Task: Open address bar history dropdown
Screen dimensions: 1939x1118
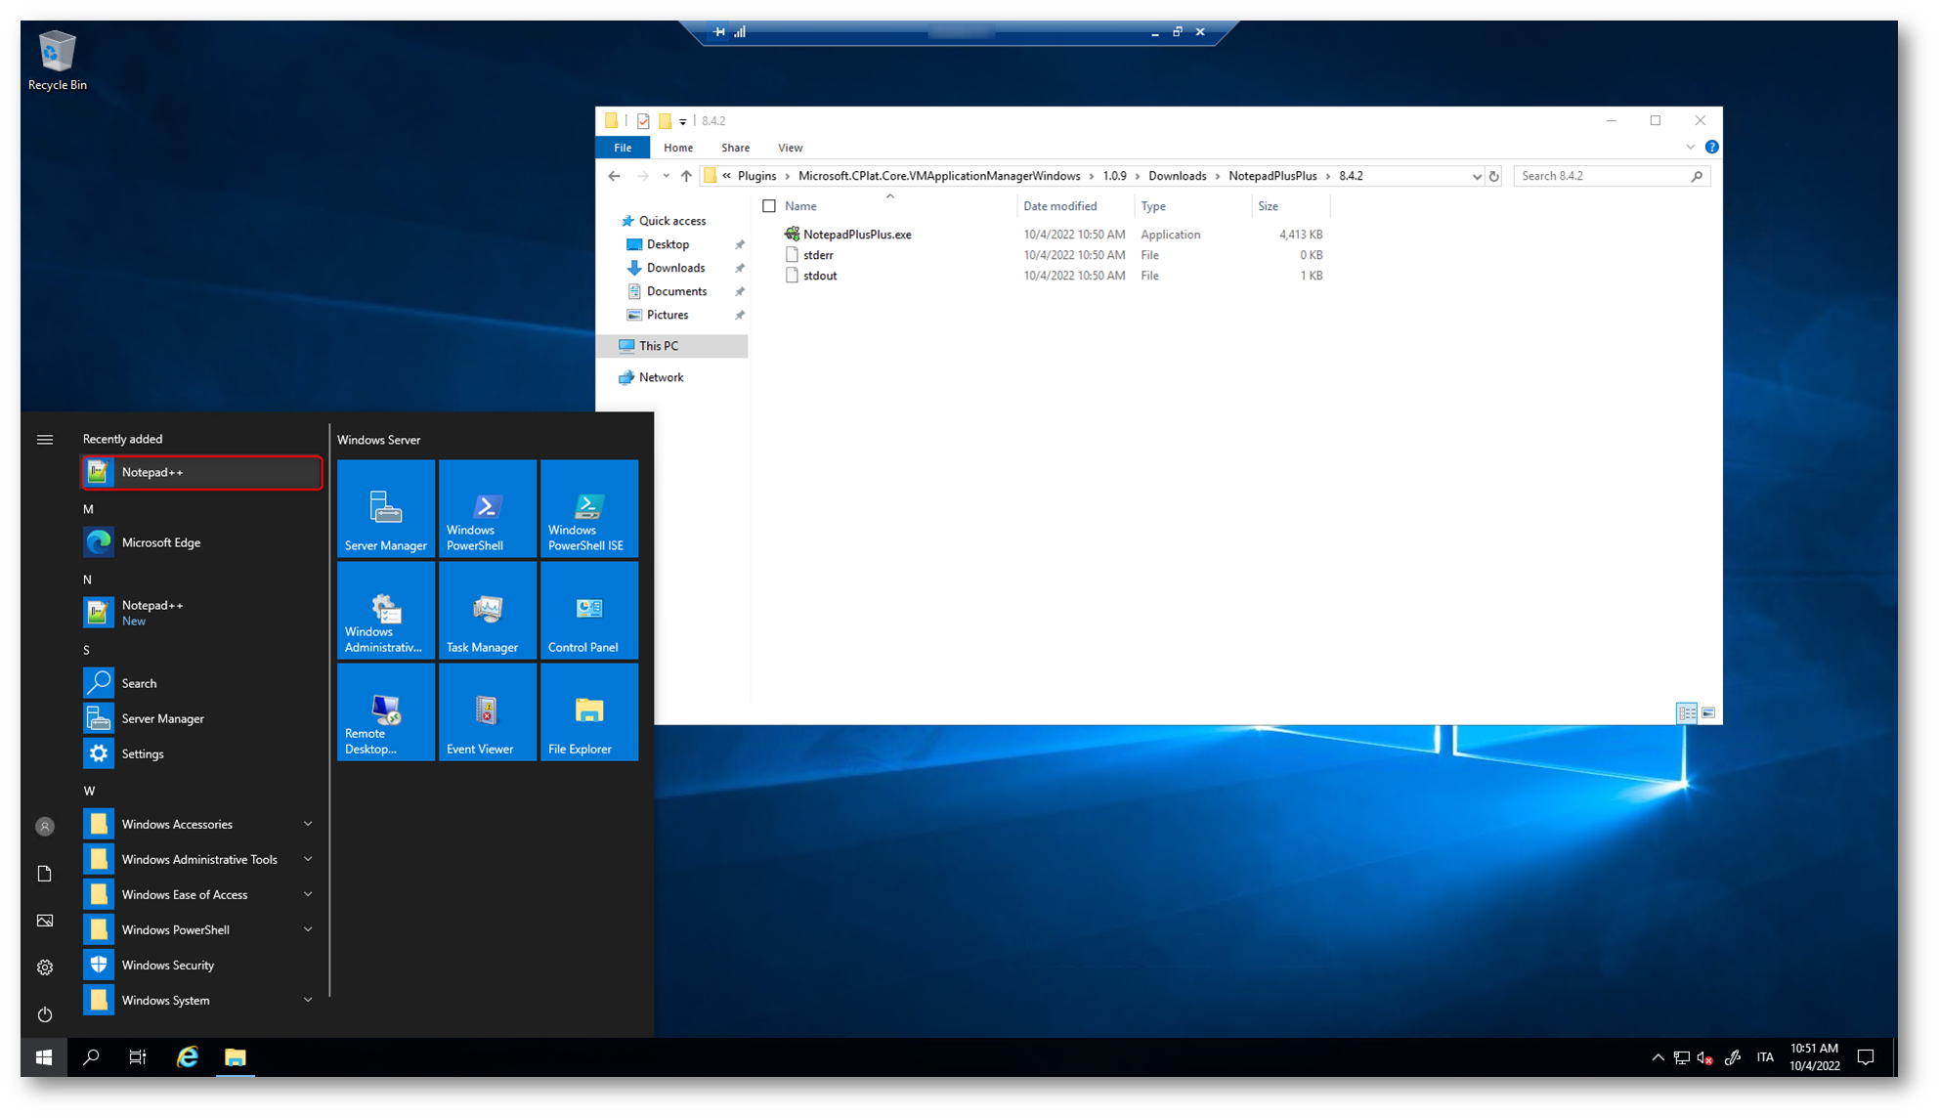Action: (x=1476, y=177)
